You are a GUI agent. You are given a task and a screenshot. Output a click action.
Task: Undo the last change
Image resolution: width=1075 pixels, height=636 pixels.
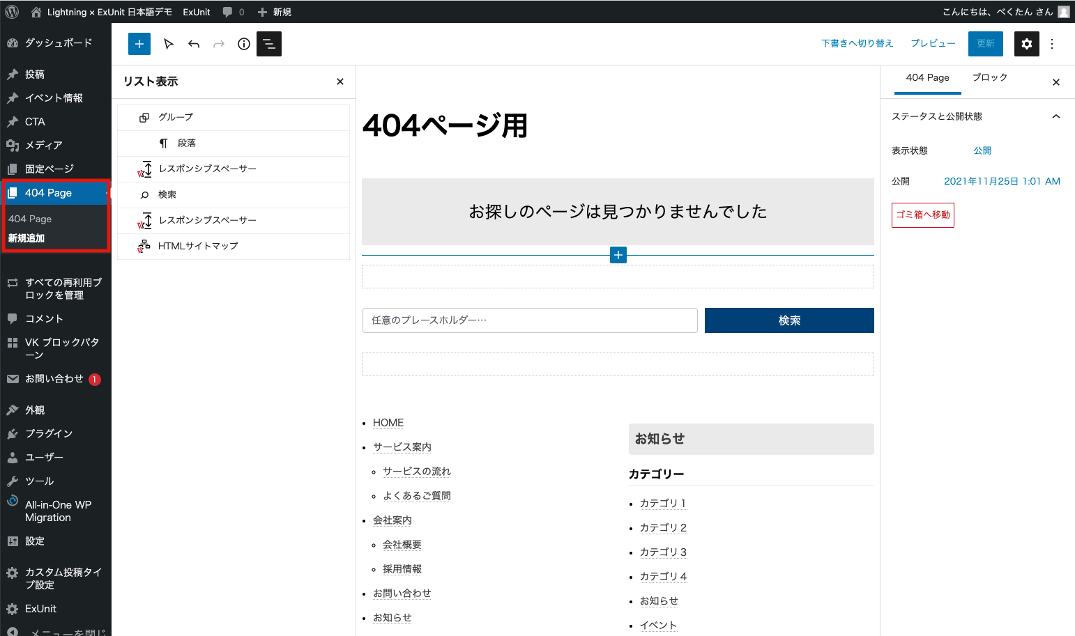[x=194, y=44]
